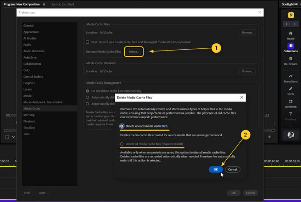Cancel the Delete Media Cache Files dialog
This screenshot has width=301, height=202.
(232, 170)
